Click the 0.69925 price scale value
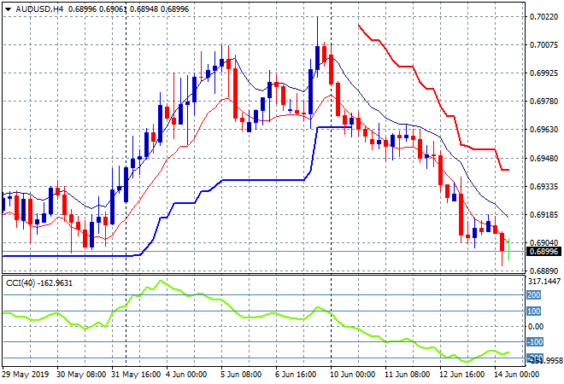Image resolution: width=564 pixels, height=384 pixels. [x=543, y=73]
